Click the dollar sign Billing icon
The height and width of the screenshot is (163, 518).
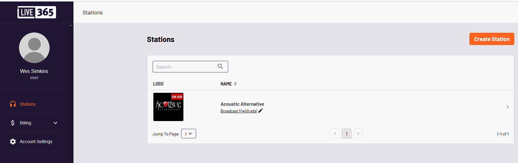click(13, 123)
